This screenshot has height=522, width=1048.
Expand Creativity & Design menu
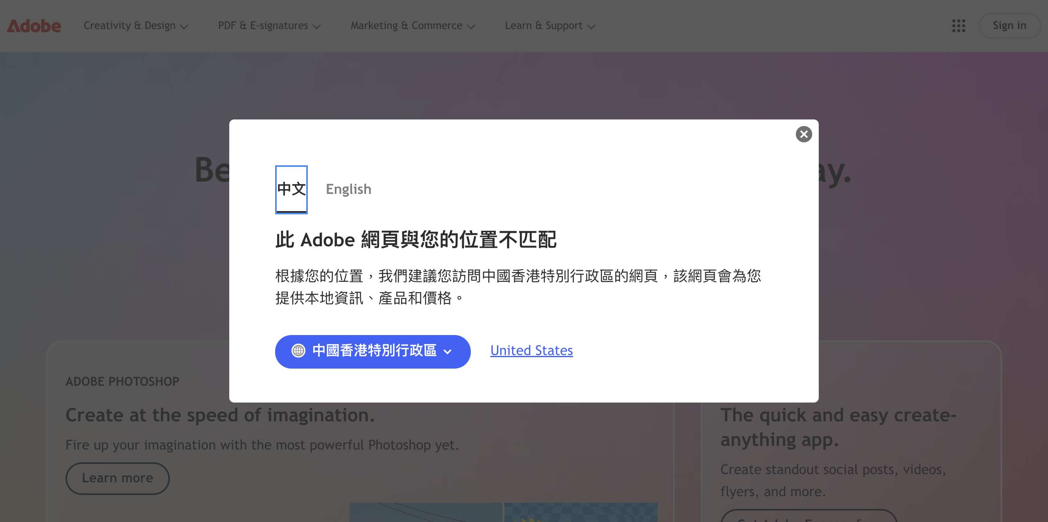pyautogui.click(x=136, y=26)
